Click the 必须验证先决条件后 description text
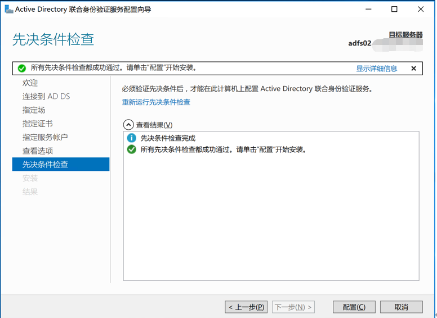The image size is (437, 318). (247, 89)
